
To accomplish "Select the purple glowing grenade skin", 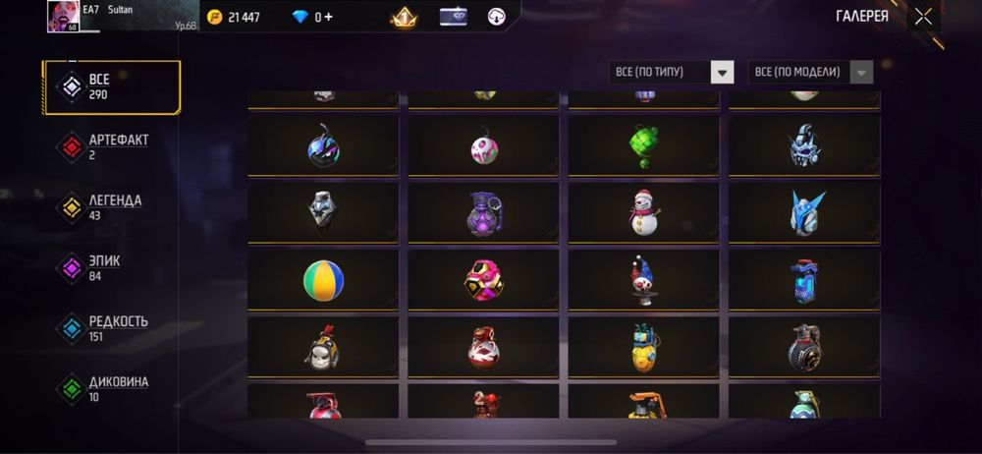I will coord(483,213).
